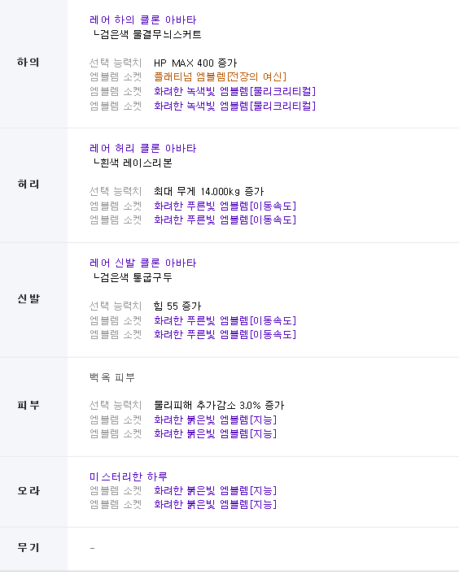Click the 미스터리한 하루 aura name

[x=129, y=476]
